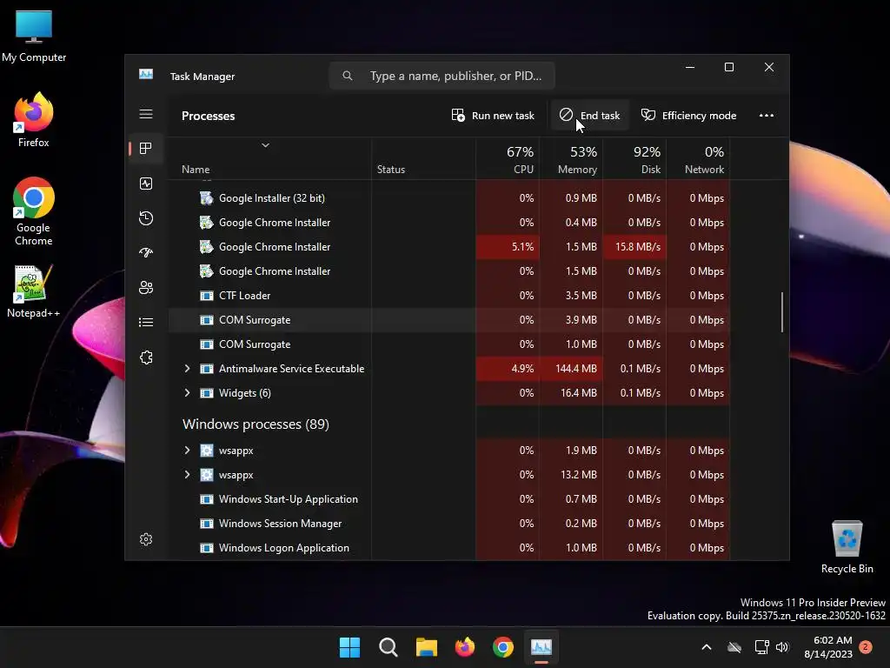890x668 pixels.
Task: Launch Chrome from the taskbar
Action: pos(503,647)
